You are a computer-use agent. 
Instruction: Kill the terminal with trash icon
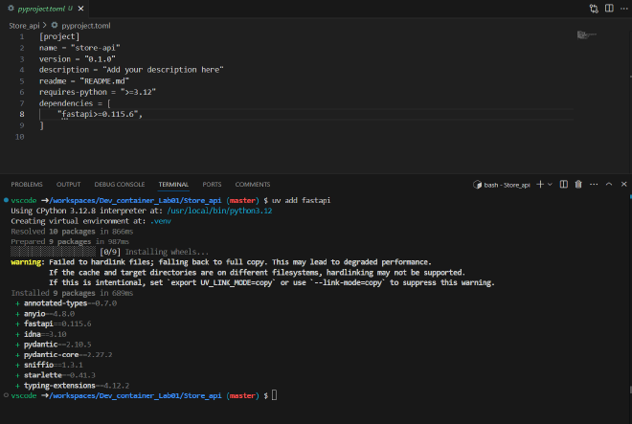[x=578, y=184]
